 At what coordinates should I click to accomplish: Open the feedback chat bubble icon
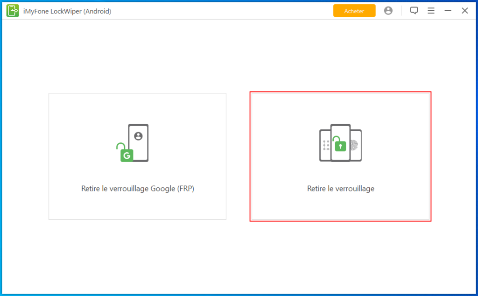click(x=414, y=11)
